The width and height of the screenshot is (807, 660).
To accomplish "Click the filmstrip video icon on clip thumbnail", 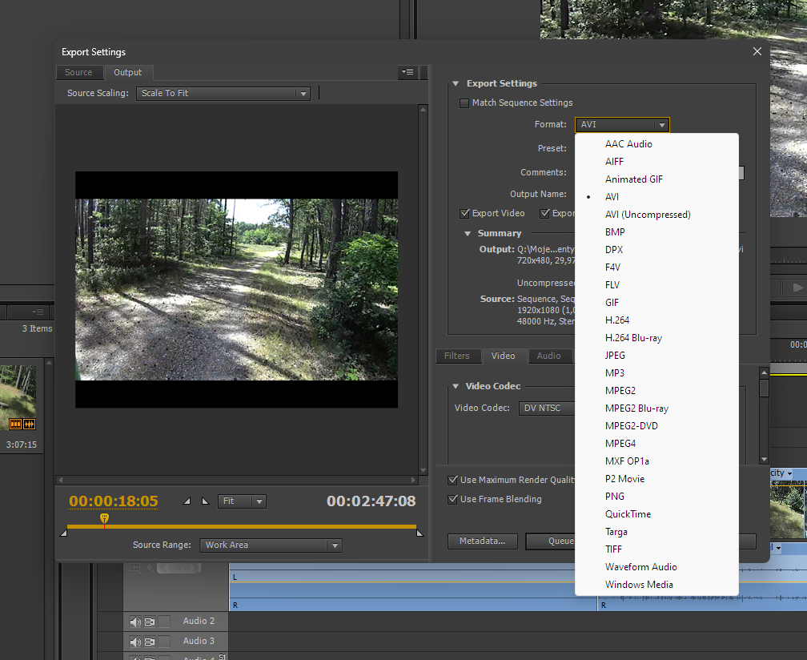I will 15,425.
